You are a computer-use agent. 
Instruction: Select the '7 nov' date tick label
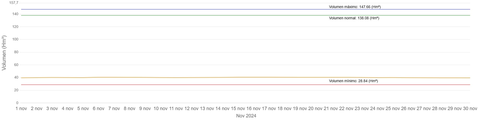point(114,109)
